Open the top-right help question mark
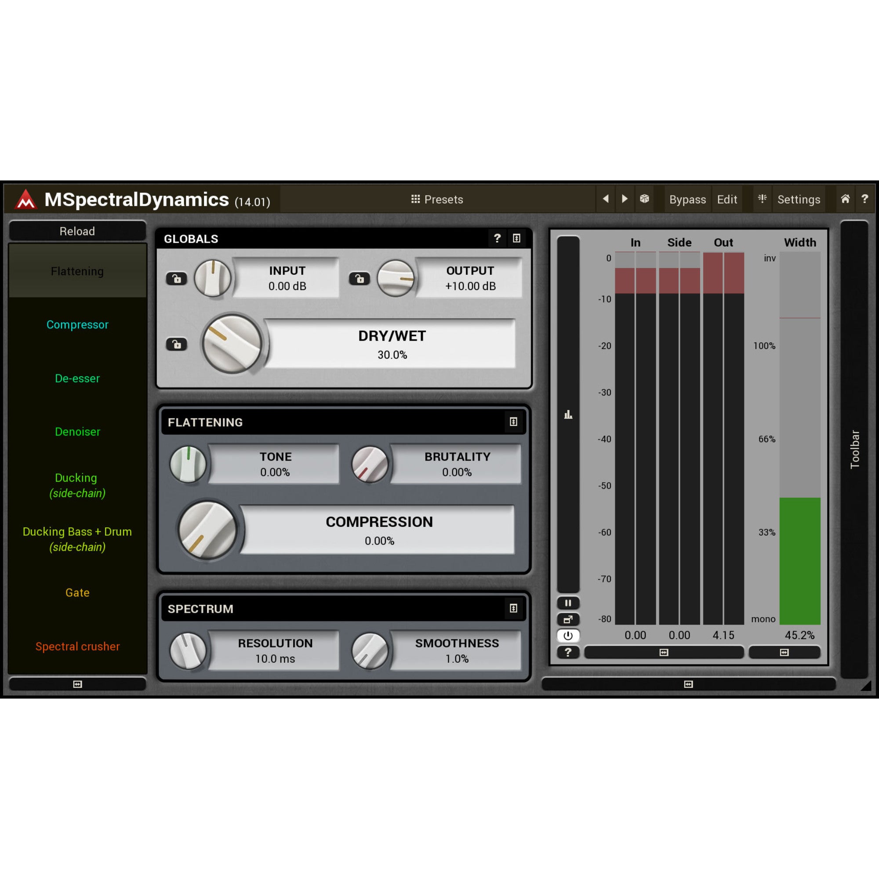This screenshot has width=879, height=879. [864, 199]
